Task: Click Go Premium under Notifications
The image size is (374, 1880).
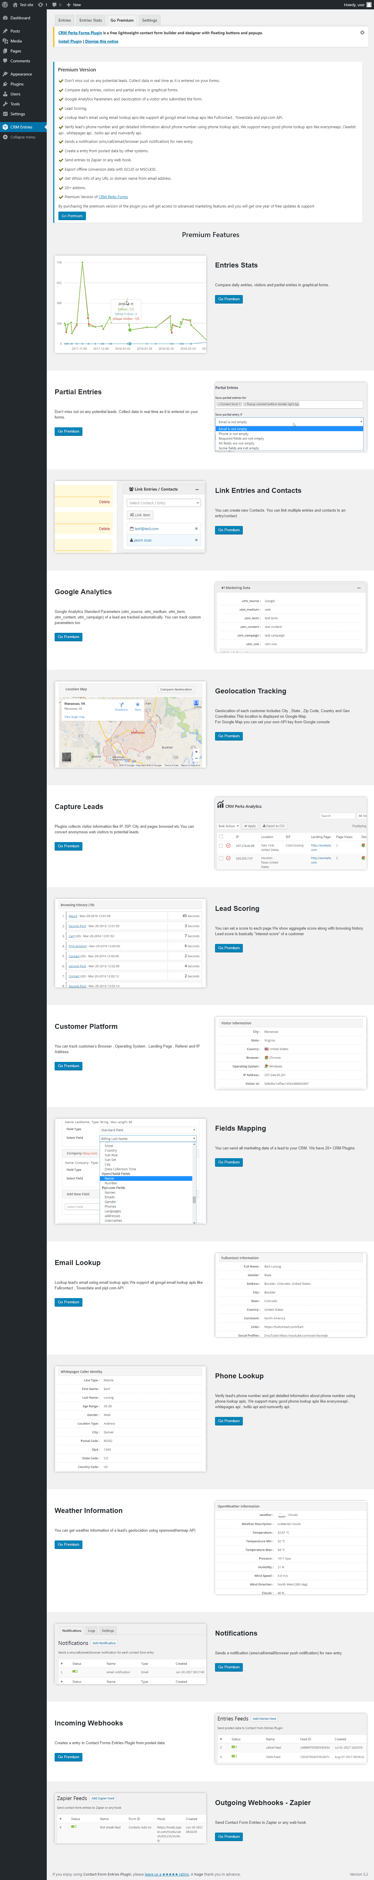Action: 229,1667
